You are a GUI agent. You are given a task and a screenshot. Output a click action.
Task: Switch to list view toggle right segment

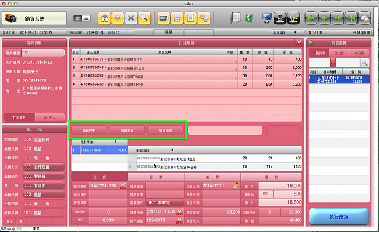click(86, 18)
